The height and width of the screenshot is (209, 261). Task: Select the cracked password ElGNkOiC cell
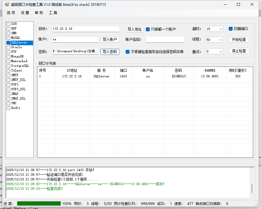179,76
